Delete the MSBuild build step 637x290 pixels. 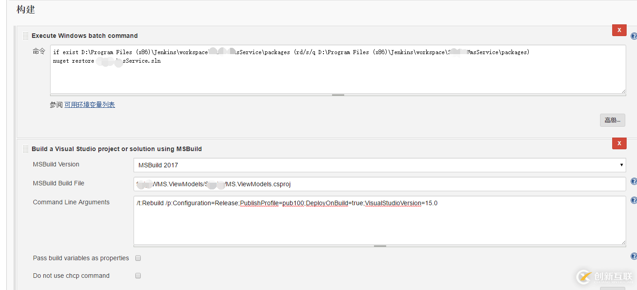point(619,143)
